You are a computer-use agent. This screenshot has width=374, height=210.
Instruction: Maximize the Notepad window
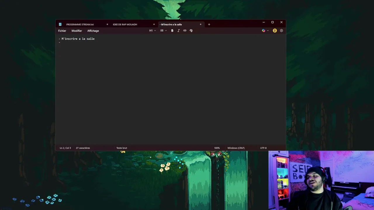coord(272,22)
